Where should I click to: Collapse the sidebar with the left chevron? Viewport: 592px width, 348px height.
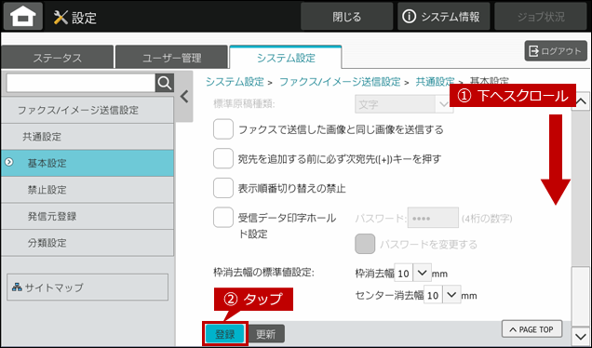184,97
